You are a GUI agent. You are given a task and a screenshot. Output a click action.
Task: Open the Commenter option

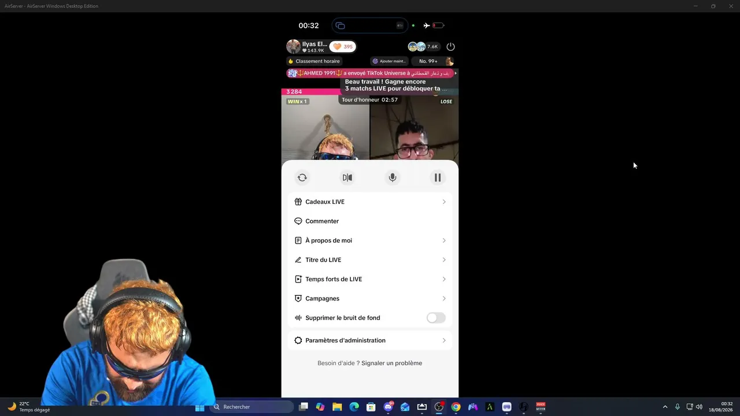(370, 221)
